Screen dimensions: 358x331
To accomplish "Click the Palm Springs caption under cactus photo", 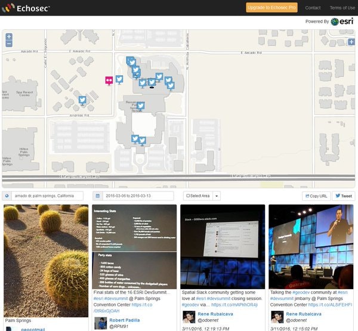I will click(18, 320).
